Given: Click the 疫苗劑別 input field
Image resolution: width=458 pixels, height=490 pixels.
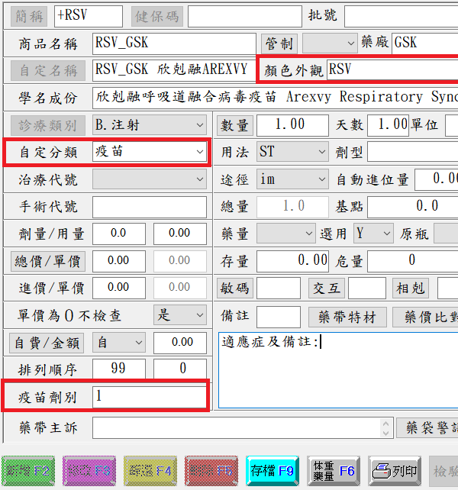Looking at the screenshot, I should pos(149,397).
